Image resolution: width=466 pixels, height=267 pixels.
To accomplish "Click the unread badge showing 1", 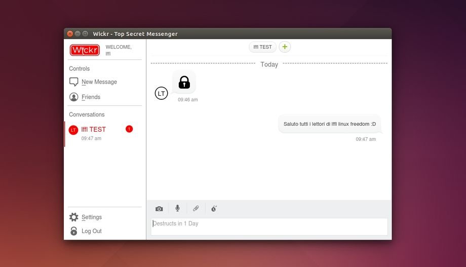I will (129, 129).
